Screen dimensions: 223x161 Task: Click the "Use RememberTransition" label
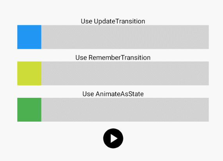(x=113, y=58)
